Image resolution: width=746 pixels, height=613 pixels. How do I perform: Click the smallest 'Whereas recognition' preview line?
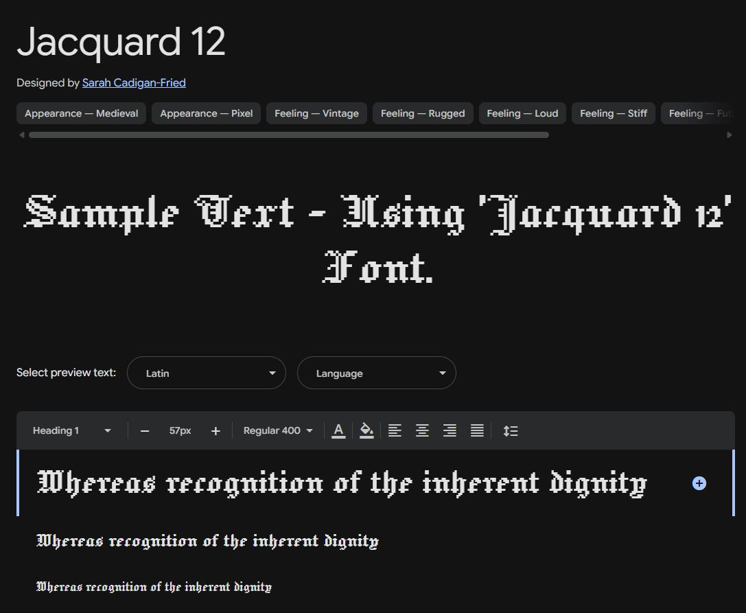click(x=154, y=587)
